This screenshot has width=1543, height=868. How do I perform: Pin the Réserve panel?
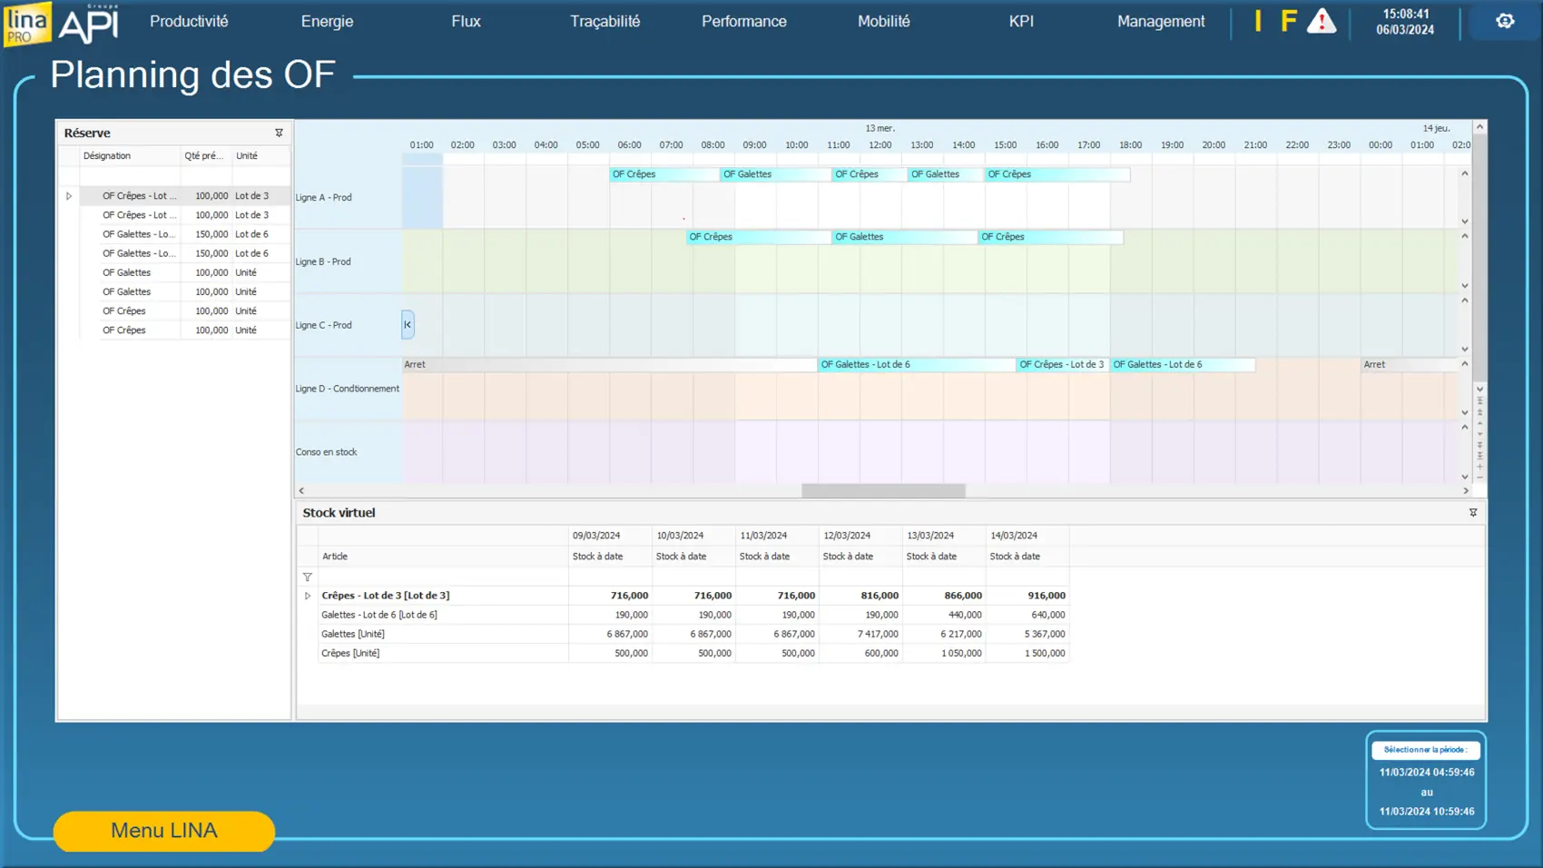(279, 133)
